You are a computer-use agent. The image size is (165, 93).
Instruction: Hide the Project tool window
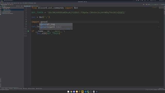pyautogui.click(x=23, y=6)
